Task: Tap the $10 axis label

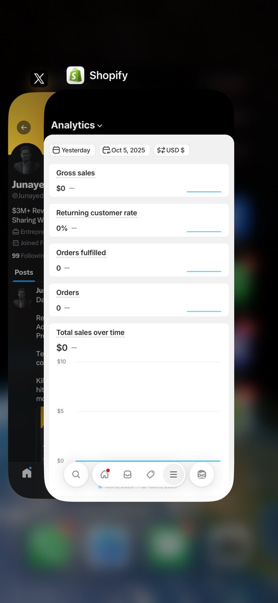Action: coord(61,362)
